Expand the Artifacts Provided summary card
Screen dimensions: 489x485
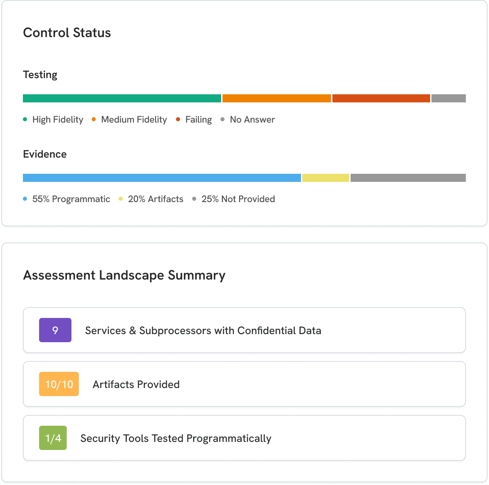244,384
